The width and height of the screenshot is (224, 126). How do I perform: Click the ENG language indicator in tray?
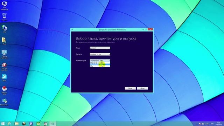point(212,124)
